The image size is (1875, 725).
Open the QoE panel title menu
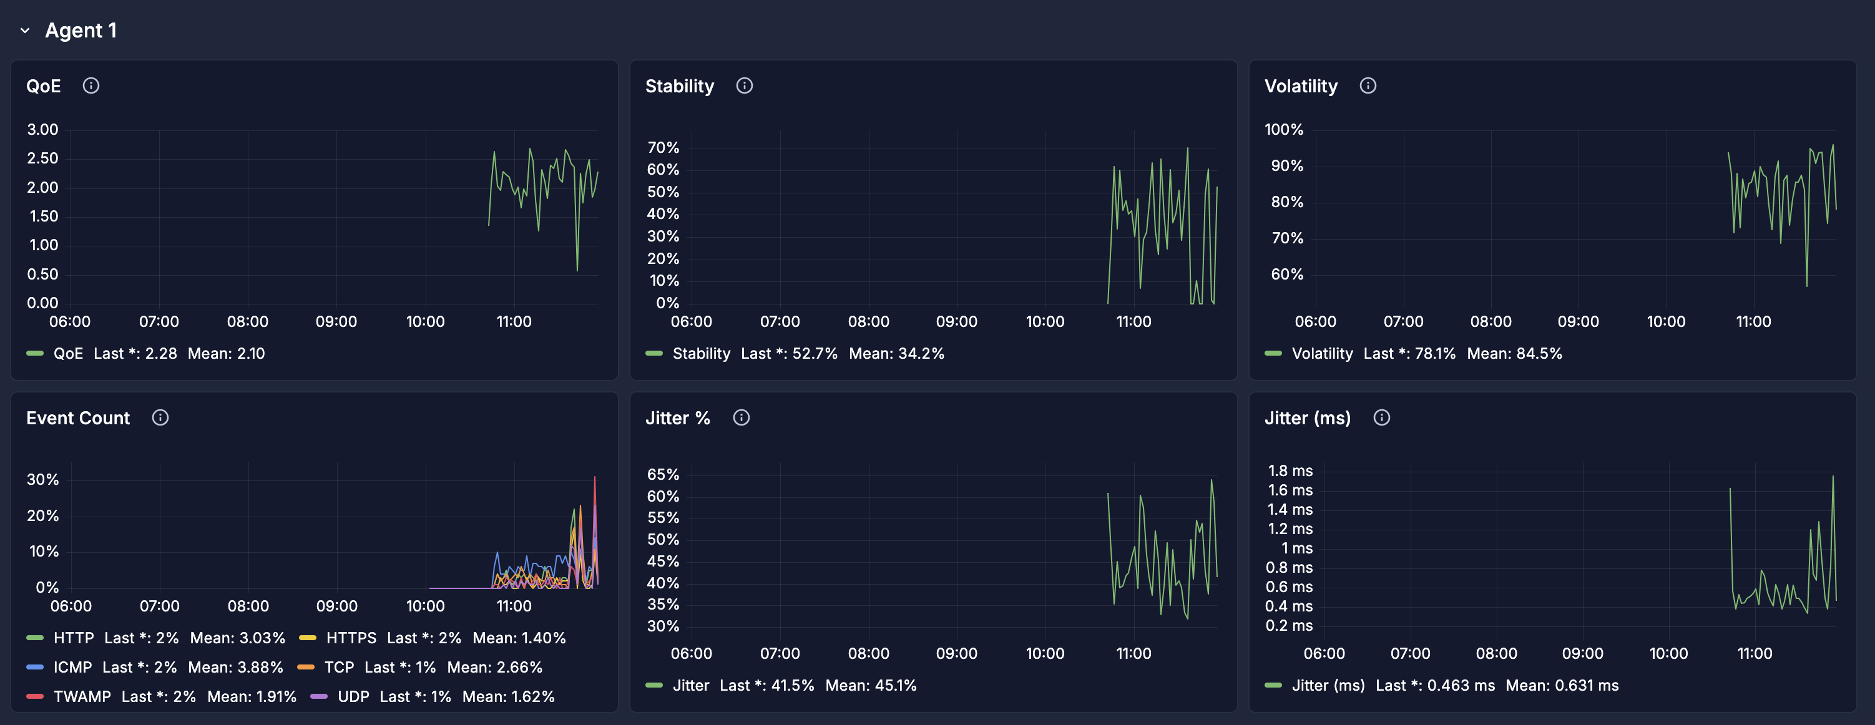click(44, 87)
